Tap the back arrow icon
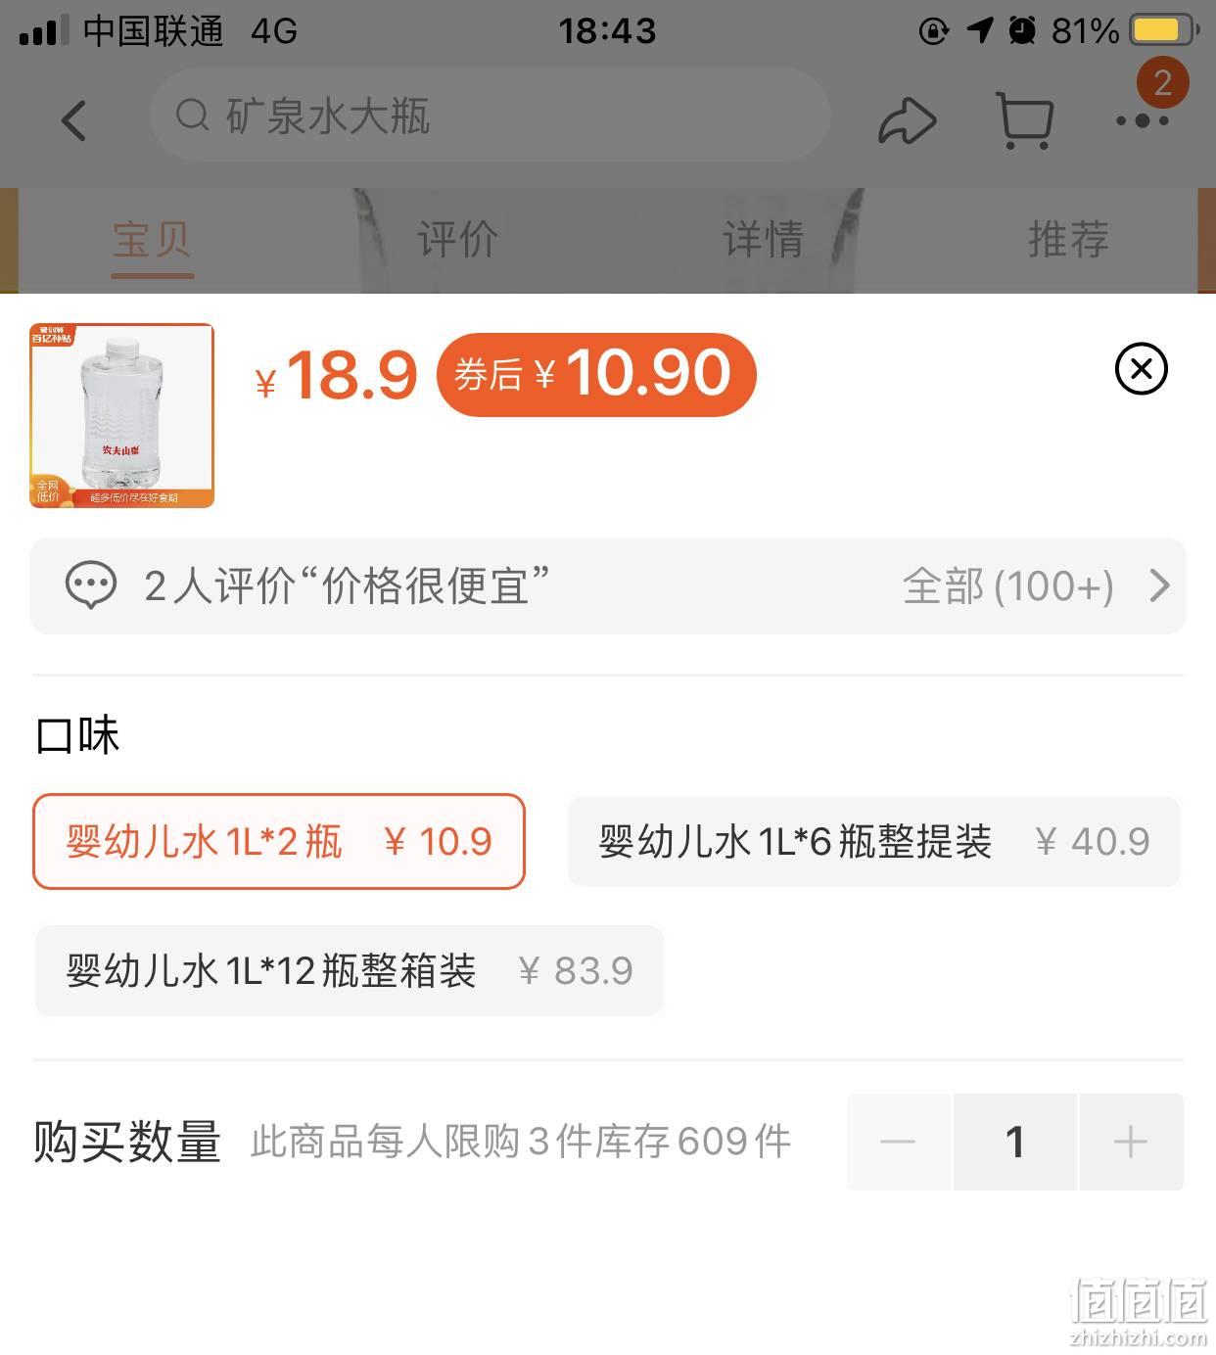1216x1355 pixels. coord(74,120)
